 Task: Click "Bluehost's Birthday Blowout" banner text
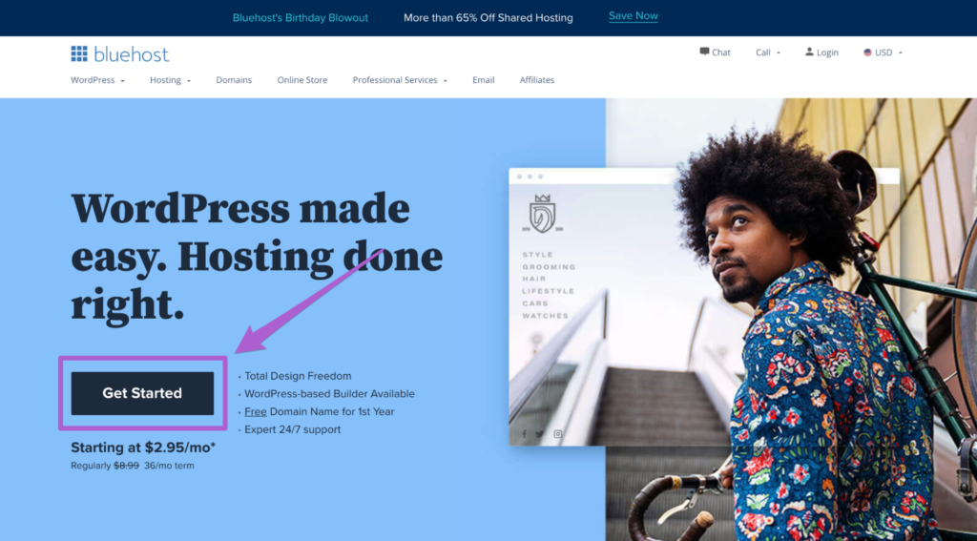[301, 18]
